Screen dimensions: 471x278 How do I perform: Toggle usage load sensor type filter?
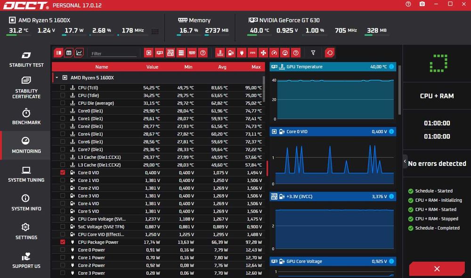(285, 53)
